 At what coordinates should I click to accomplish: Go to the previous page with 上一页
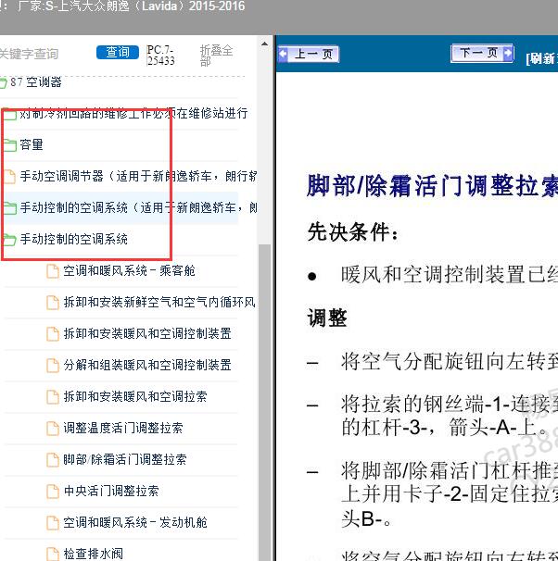pyautogui.click(x=309, y=55)
